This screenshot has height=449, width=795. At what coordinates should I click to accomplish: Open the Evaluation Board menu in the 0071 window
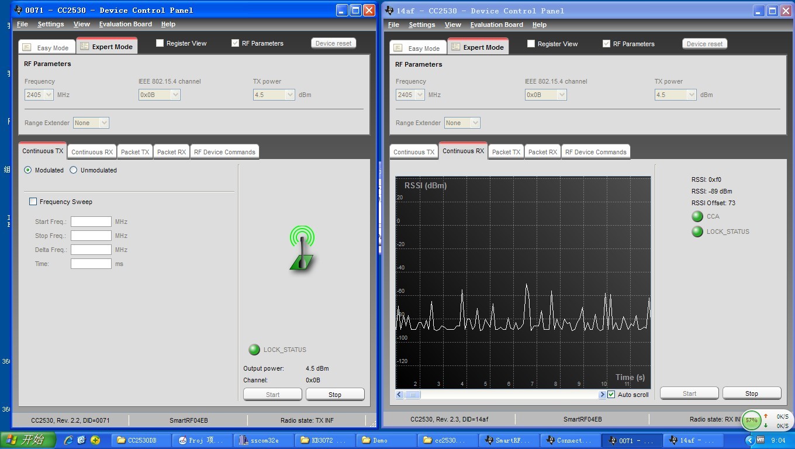point(125,24)
